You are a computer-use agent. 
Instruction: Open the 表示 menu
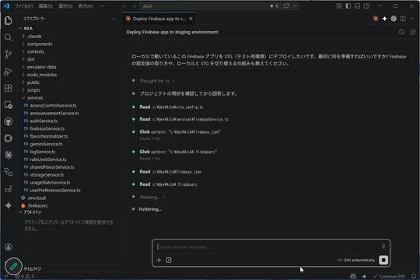click(86, 6)
